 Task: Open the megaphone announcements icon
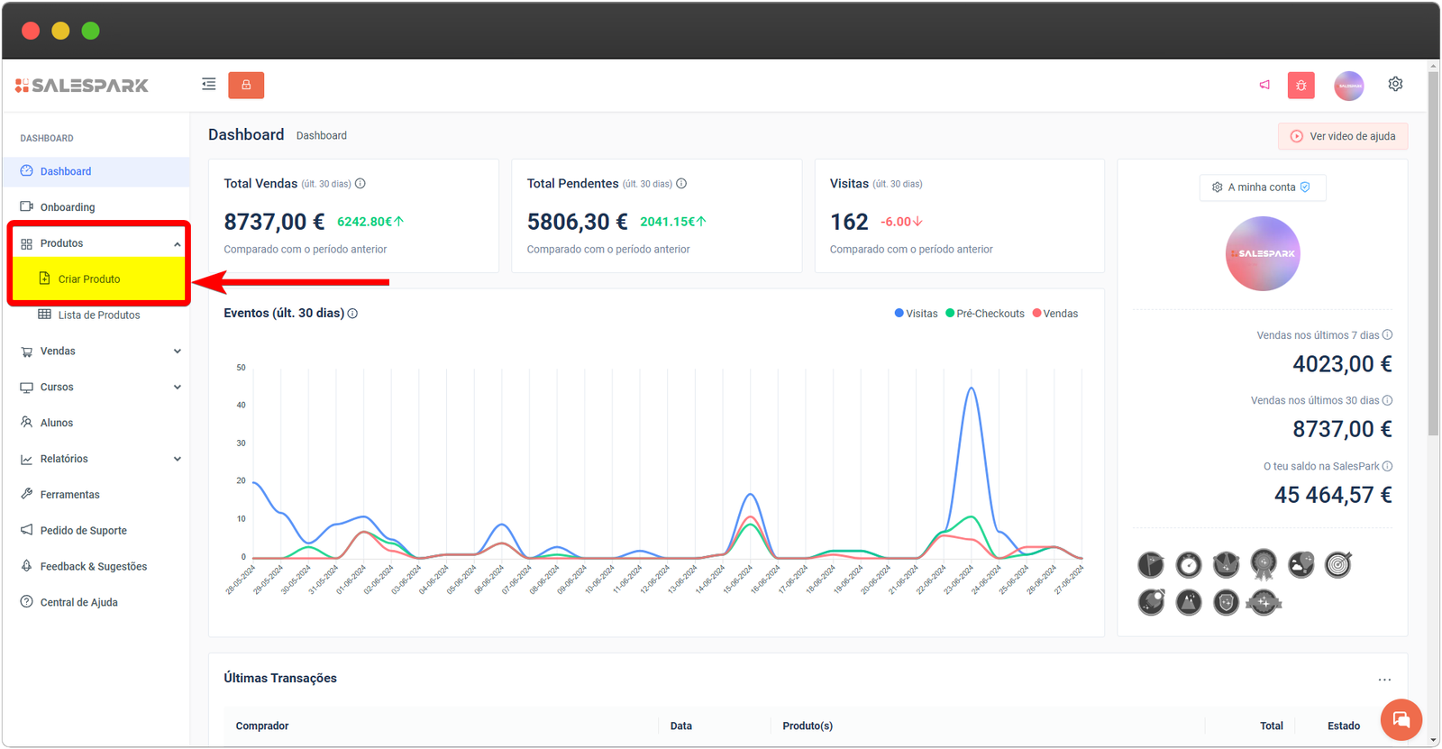(x=1264, y=85)
